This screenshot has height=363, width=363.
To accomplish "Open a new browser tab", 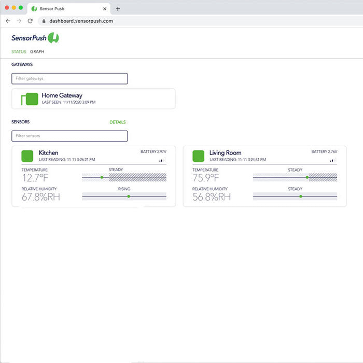I will click(118, 9).
